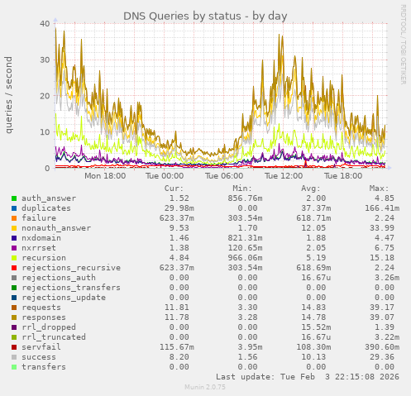Click the 'Last update' timestamp line

pyautogui.click(x=308, y=377)
